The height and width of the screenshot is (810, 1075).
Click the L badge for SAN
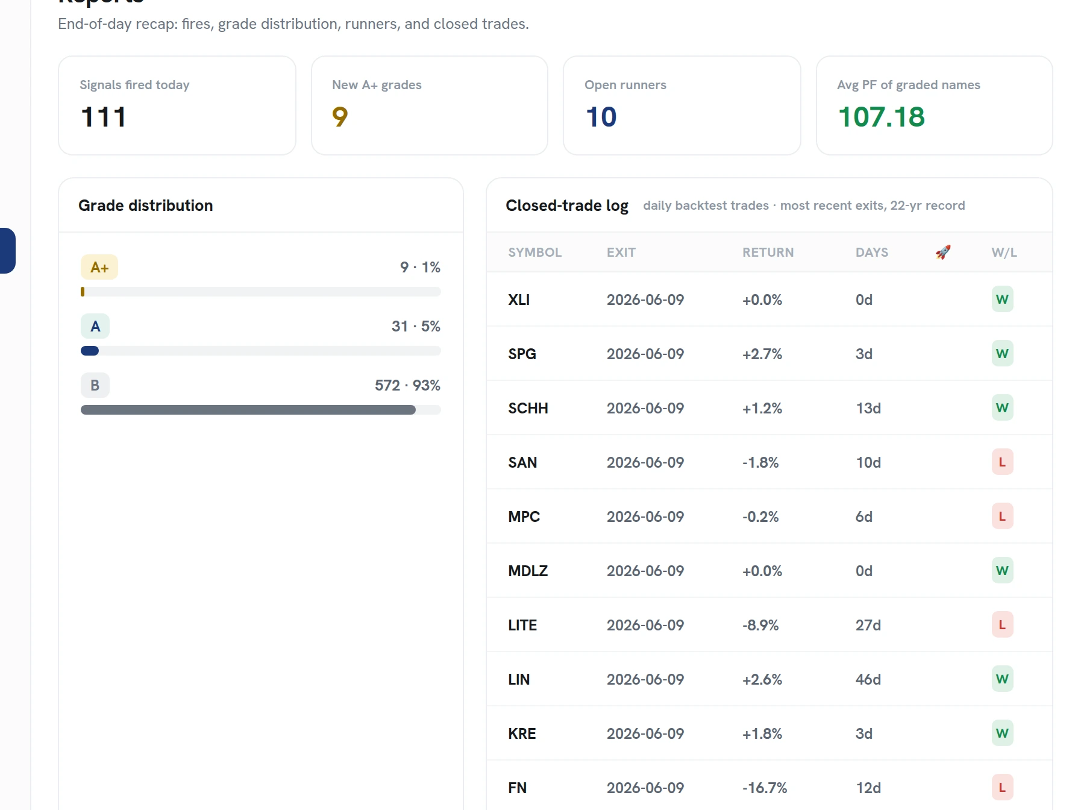1002,462
